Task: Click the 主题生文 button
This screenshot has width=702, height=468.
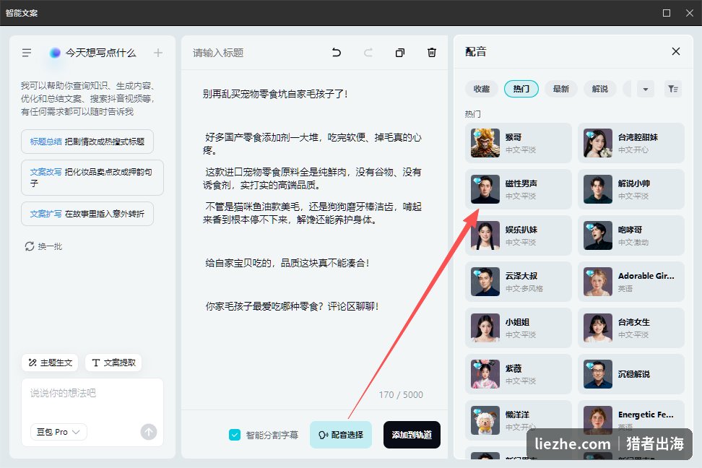Action: pyautogui.click(x=50, y=363)
